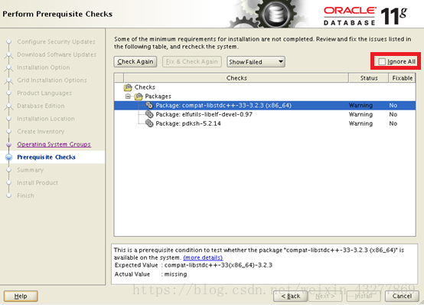424x305 pixels.
Task: Click the gear icon beside pdksh package
Action: click(x=149, y=123)
